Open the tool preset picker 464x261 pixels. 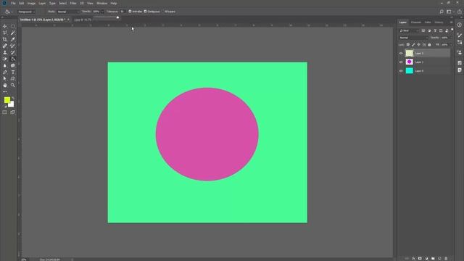click(x=9, y=12)
